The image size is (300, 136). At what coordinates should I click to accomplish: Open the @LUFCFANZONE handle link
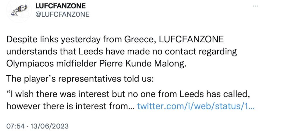click(62, 14)
